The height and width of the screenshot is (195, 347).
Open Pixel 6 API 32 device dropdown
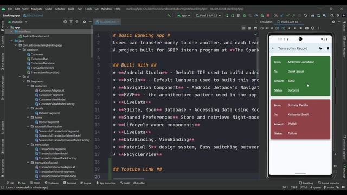tap(208, 16)
